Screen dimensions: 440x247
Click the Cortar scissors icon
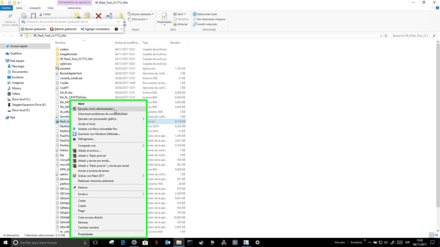41,14
